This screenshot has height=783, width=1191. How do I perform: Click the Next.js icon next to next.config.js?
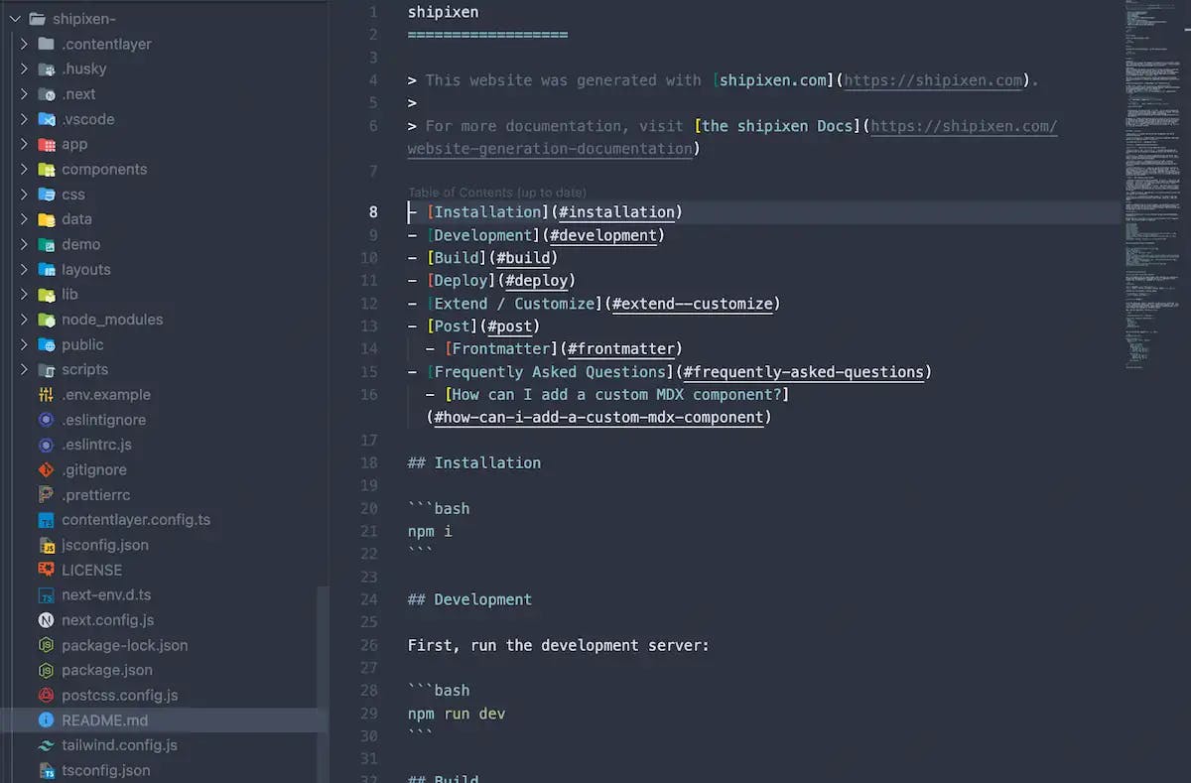(47, 619)
